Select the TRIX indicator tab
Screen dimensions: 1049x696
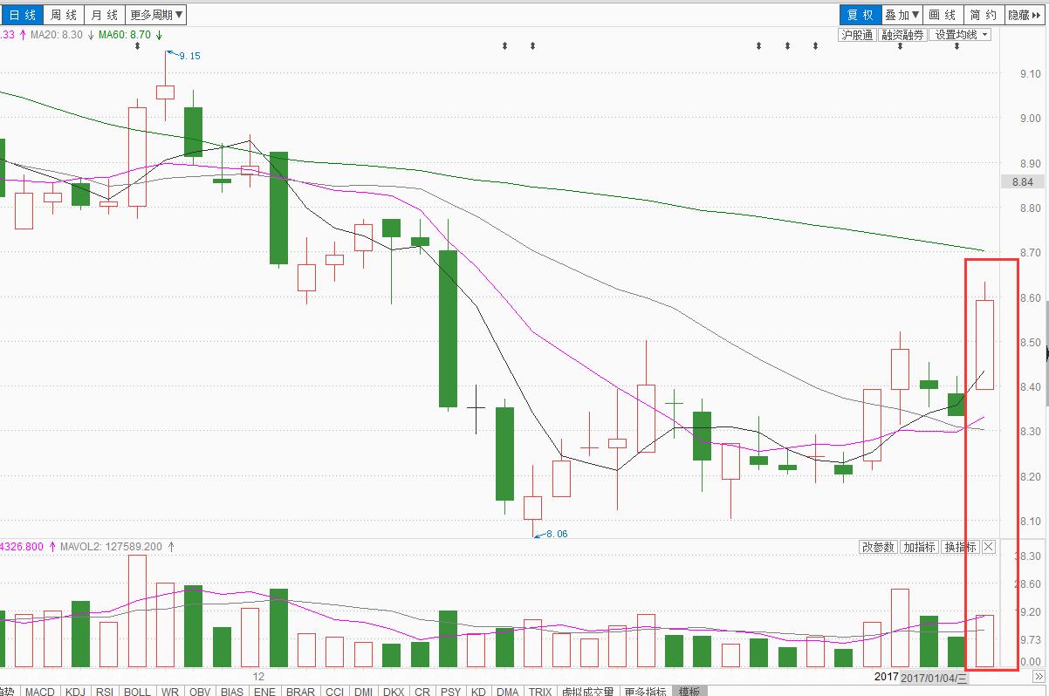tap(540, 691)
